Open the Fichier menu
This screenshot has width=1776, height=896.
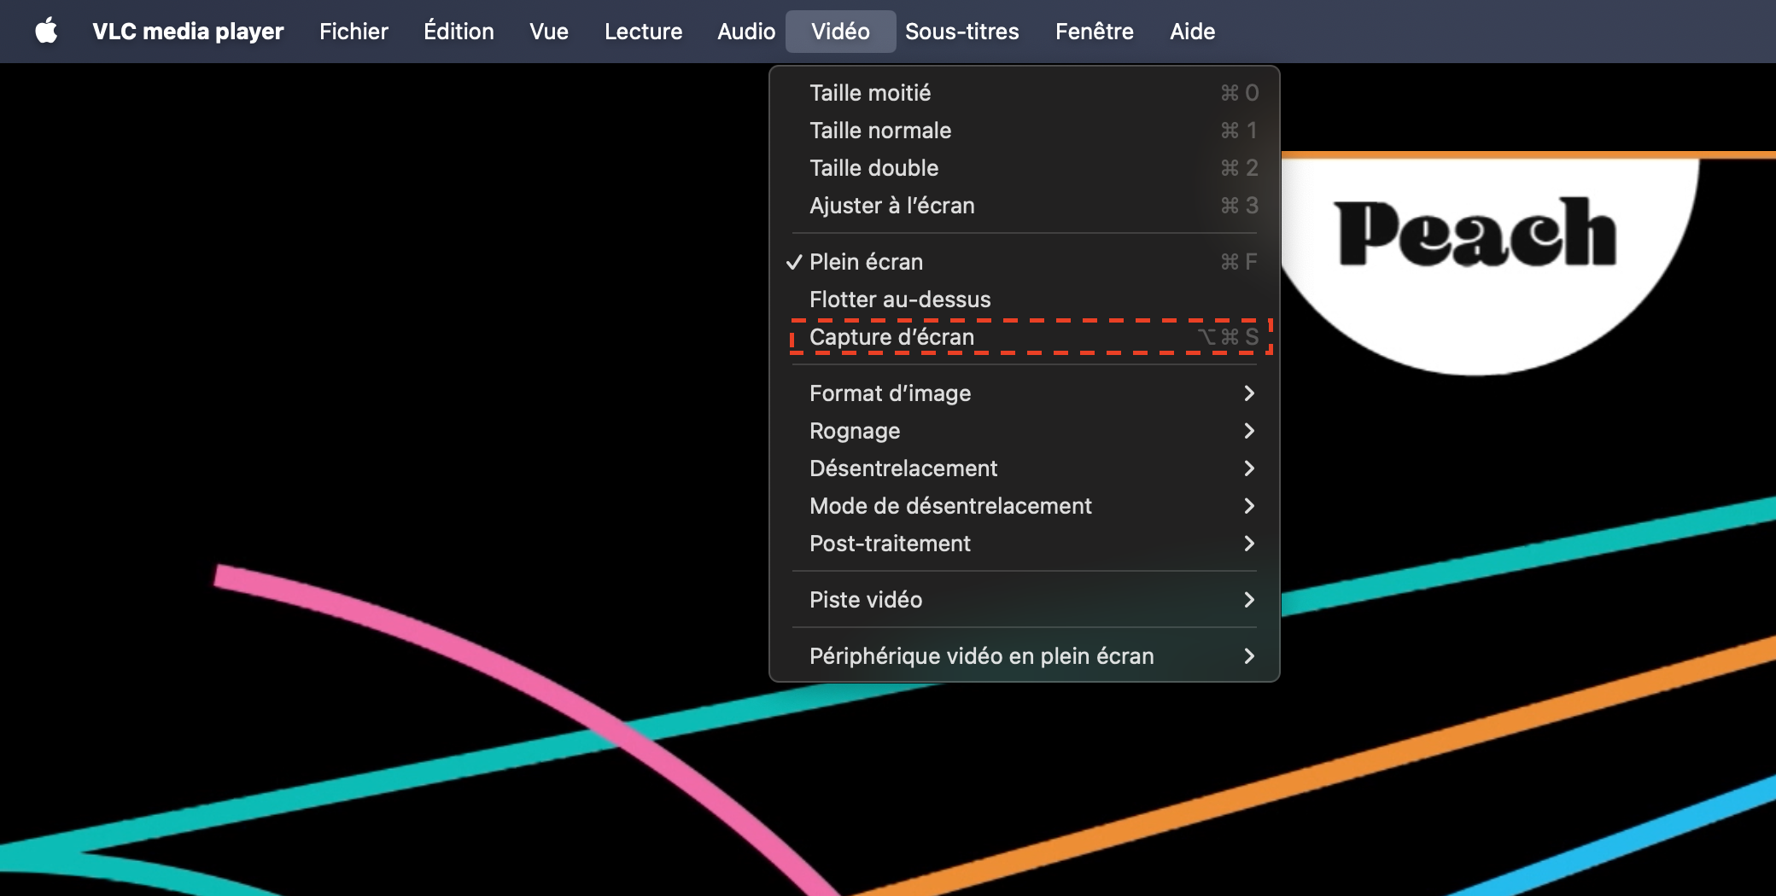tap(353, 32)
